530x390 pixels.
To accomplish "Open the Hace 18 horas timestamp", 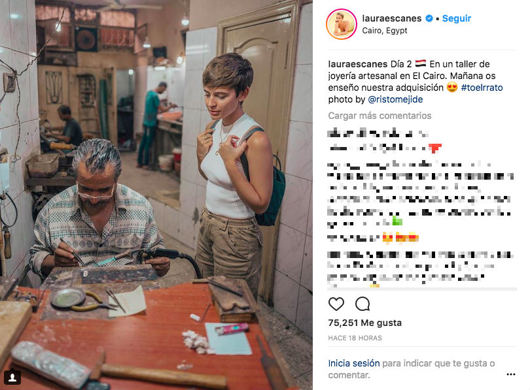I will [355, 338].
